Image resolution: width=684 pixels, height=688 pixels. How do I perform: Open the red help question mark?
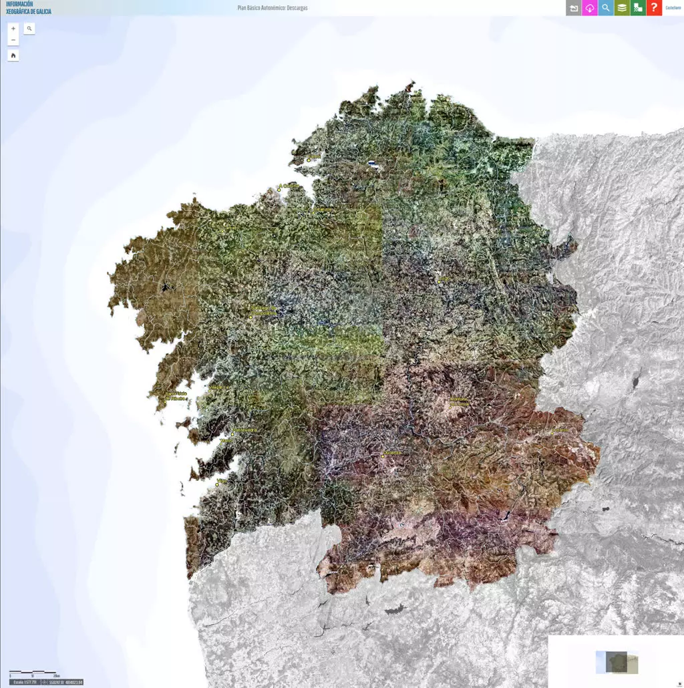coord(654,8)
